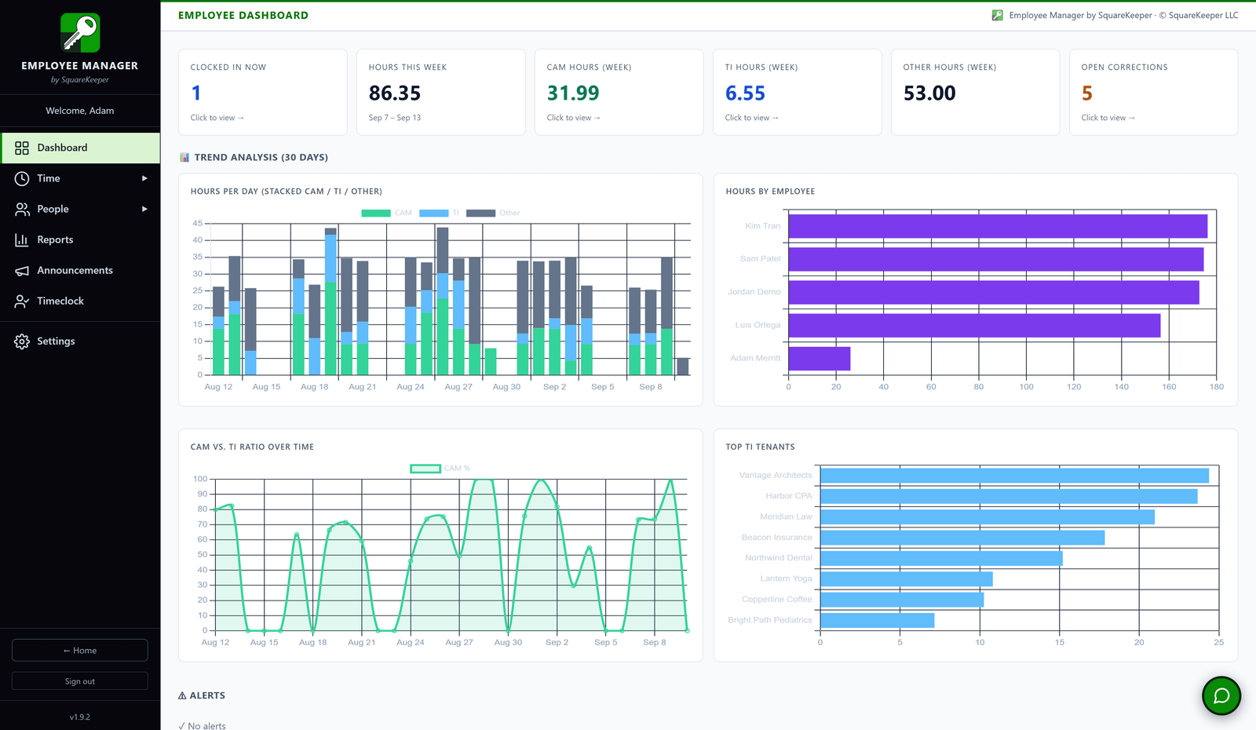The width and height of the screenshot is (1256, 730).
Task: Click the People users icon
Action: [22, 209]
